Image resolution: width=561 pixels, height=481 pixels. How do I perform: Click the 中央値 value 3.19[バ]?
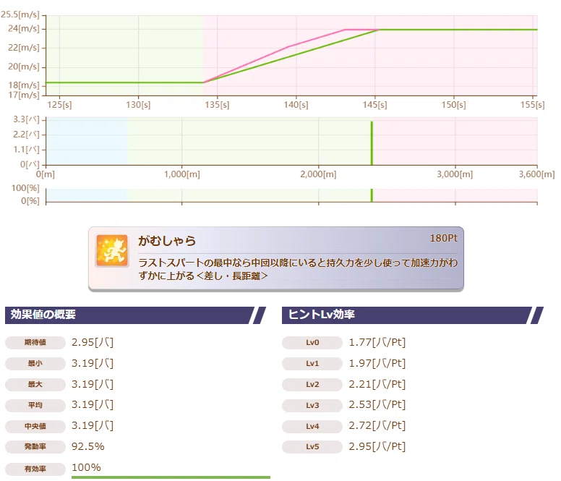click(93, 425)
